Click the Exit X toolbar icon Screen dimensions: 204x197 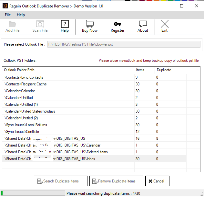(165, 24)
